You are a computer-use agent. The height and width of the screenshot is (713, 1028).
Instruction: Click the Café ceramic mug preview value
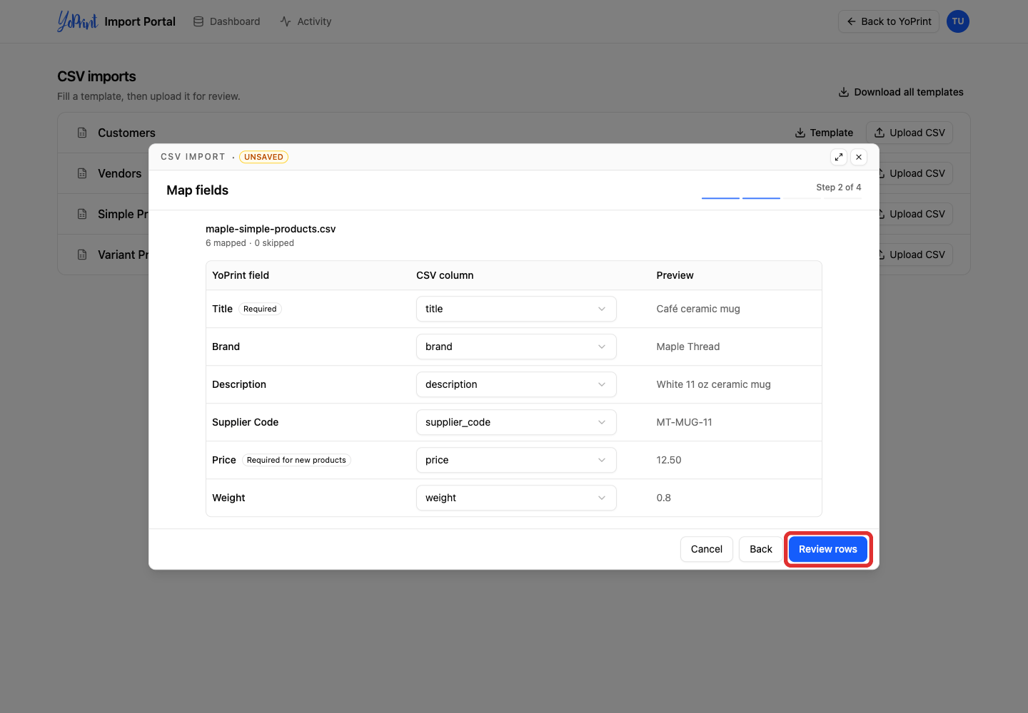(x=698, y=309)
